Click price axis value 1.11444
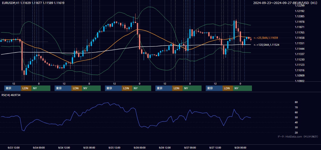321x150 pixels. point(300,49)
